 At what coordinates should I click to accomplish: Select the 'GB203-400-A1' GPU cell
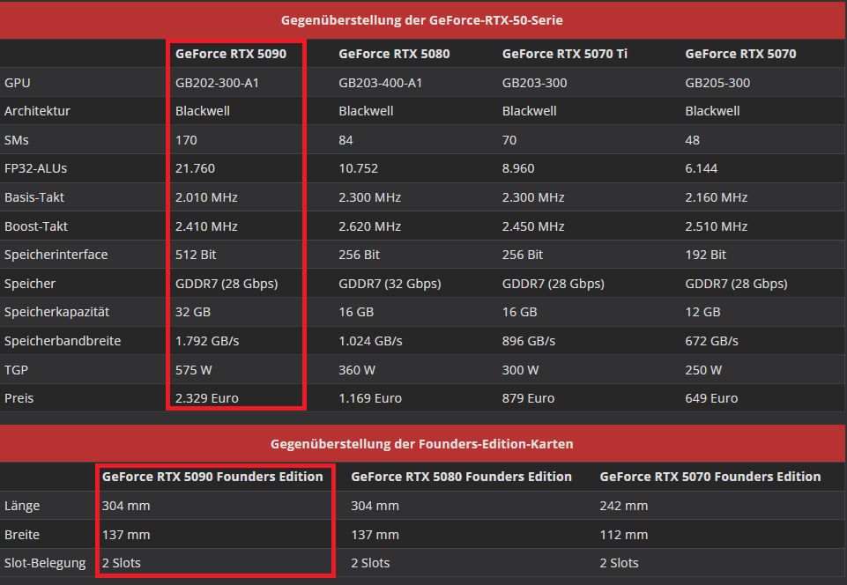tap(380, 83)
